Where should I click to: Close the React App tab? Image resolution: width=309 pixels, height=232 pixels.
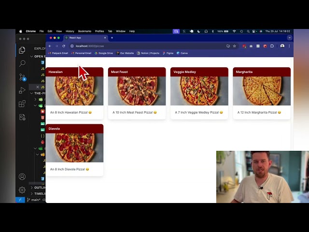point(105,38)
